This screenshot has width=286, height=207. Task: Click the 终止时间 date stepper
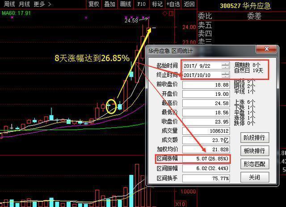click(226, 75)
